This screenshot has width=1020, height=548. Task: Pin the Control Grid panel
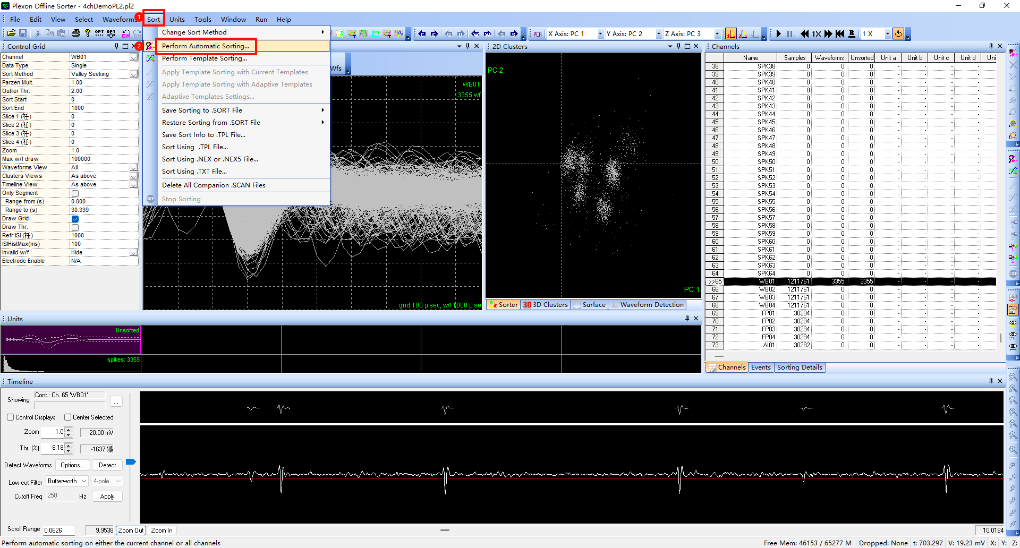tap(116, 46)
